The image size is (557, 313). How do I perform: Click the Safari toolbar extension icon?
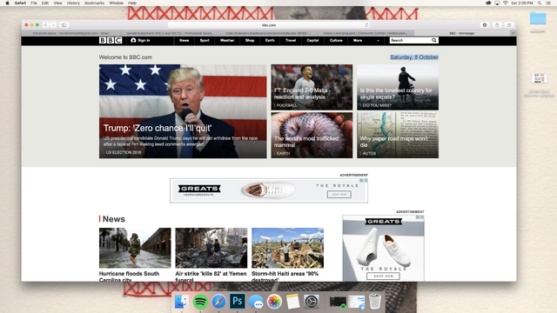click(485, 25)
